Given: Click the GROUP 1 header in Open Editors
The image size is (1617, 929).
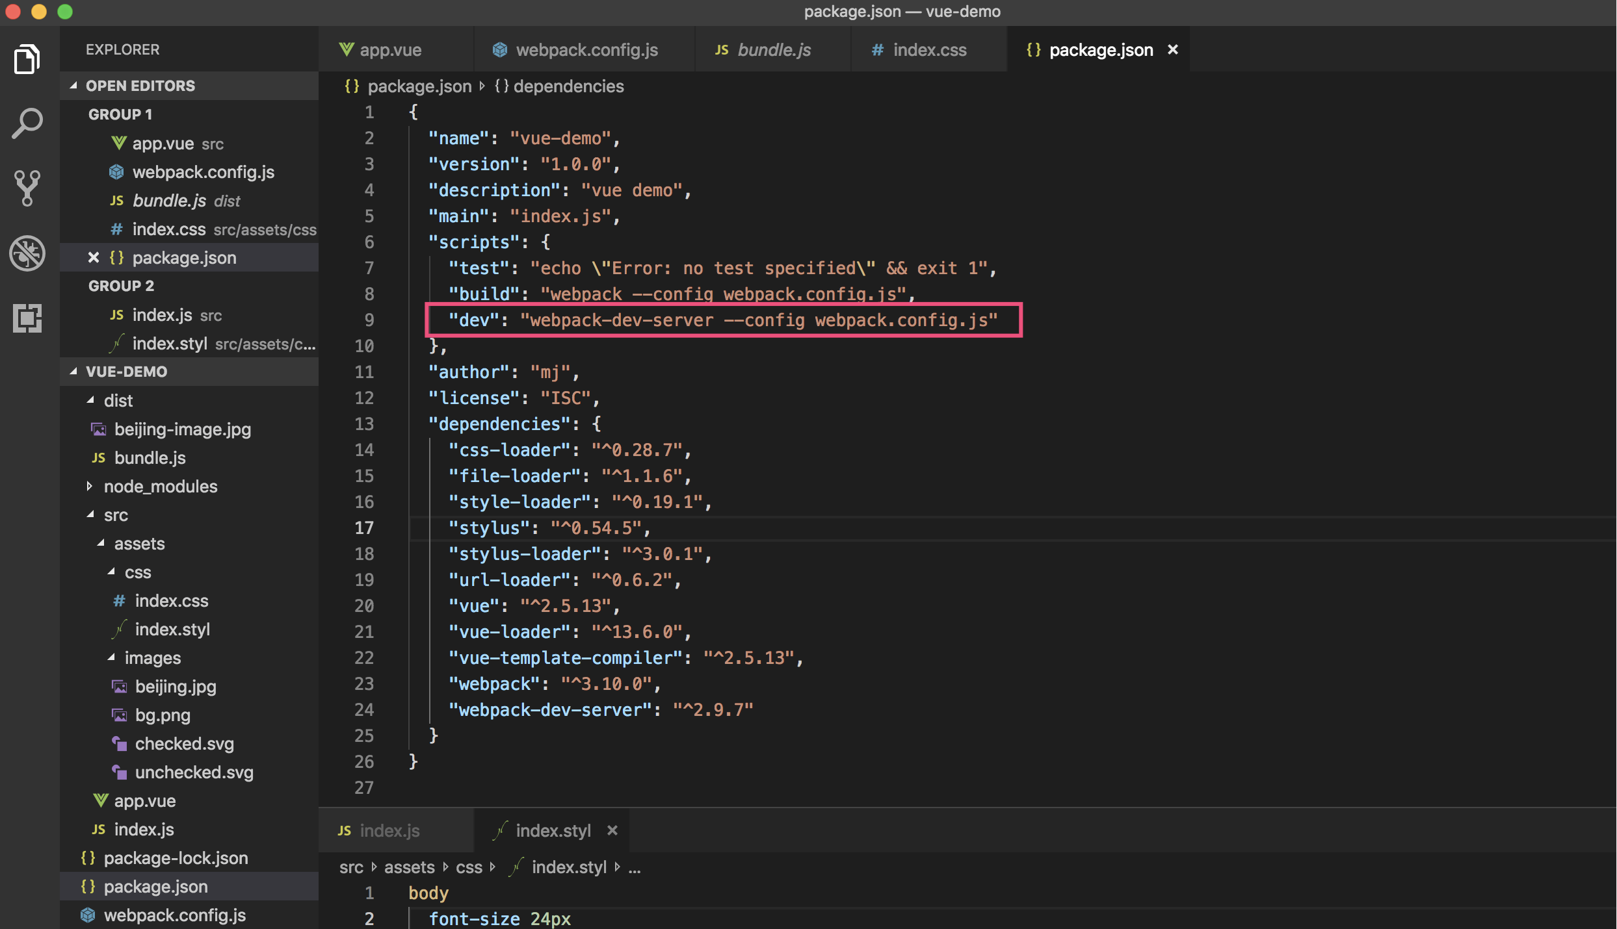Looking at the screenshot, I should 120,114.
